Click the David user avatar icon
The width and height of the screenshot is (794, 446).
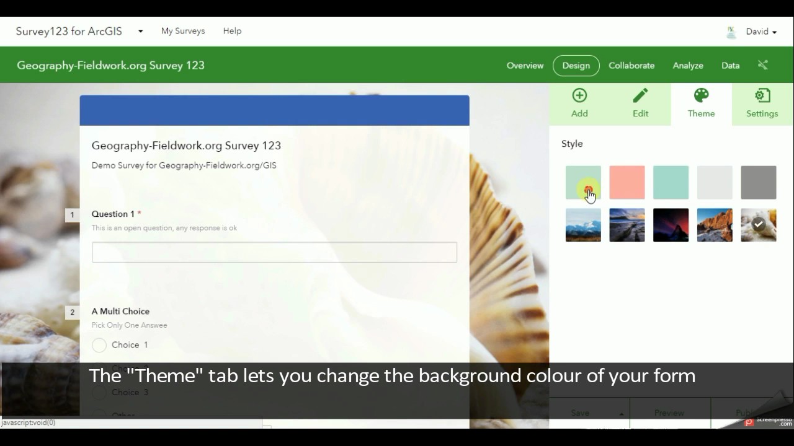(x=731, y=32)
